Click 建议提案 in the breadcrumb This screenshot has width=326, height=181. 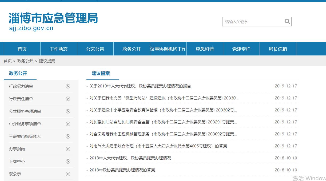tap(47, 61)
